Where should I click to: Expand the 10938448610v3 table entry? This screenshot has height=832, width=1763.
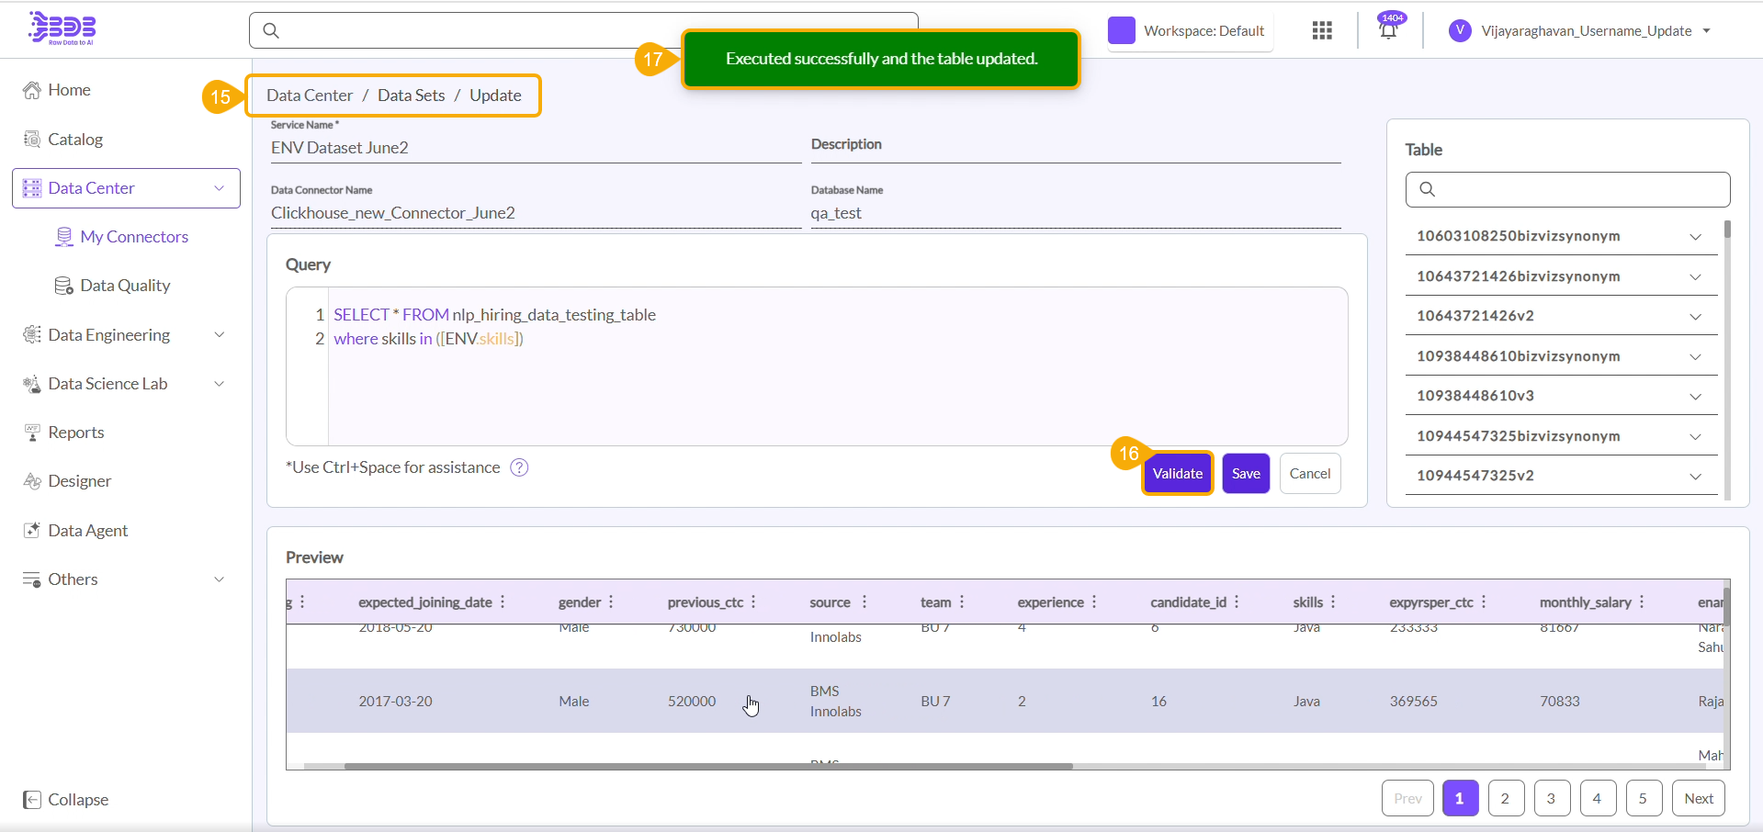click(1695, 397)
